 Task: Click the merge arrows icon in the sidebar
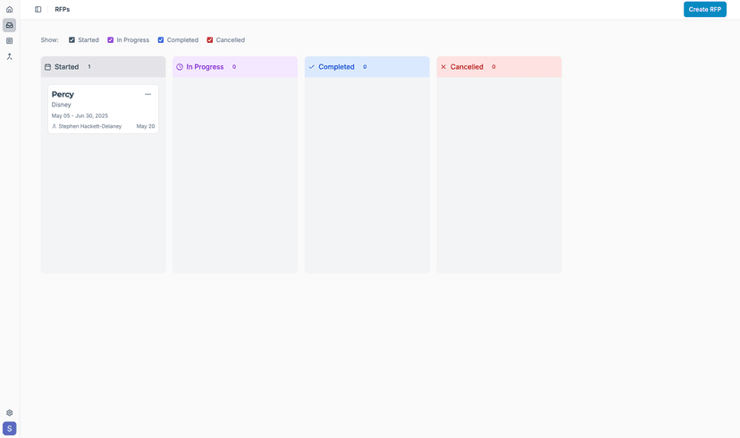tap(9, 56)
